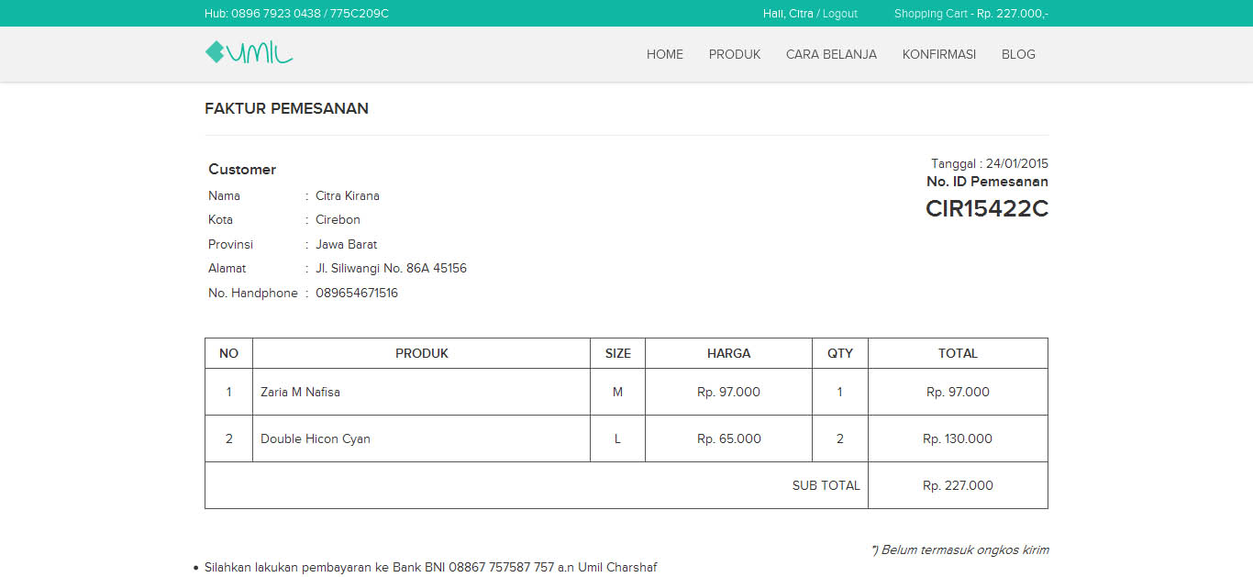Click the Bank BNI payment instruction text
Image resolution: width=1253 pixels, height=577 pixels.
[x=430, y=567]
